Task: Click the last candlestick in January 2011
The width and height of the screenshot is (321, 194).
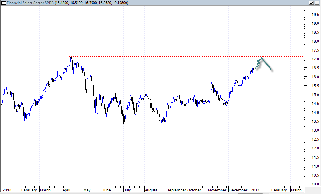Action: click(253, 69)
